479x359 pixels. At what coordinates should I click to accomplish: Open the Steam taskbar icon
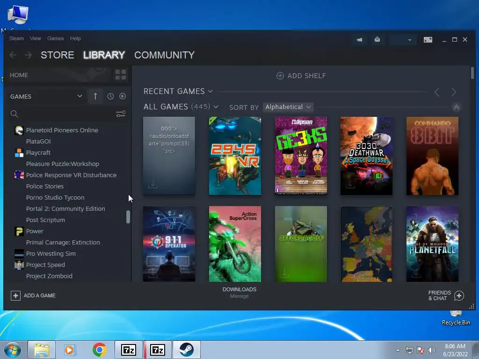186,350
